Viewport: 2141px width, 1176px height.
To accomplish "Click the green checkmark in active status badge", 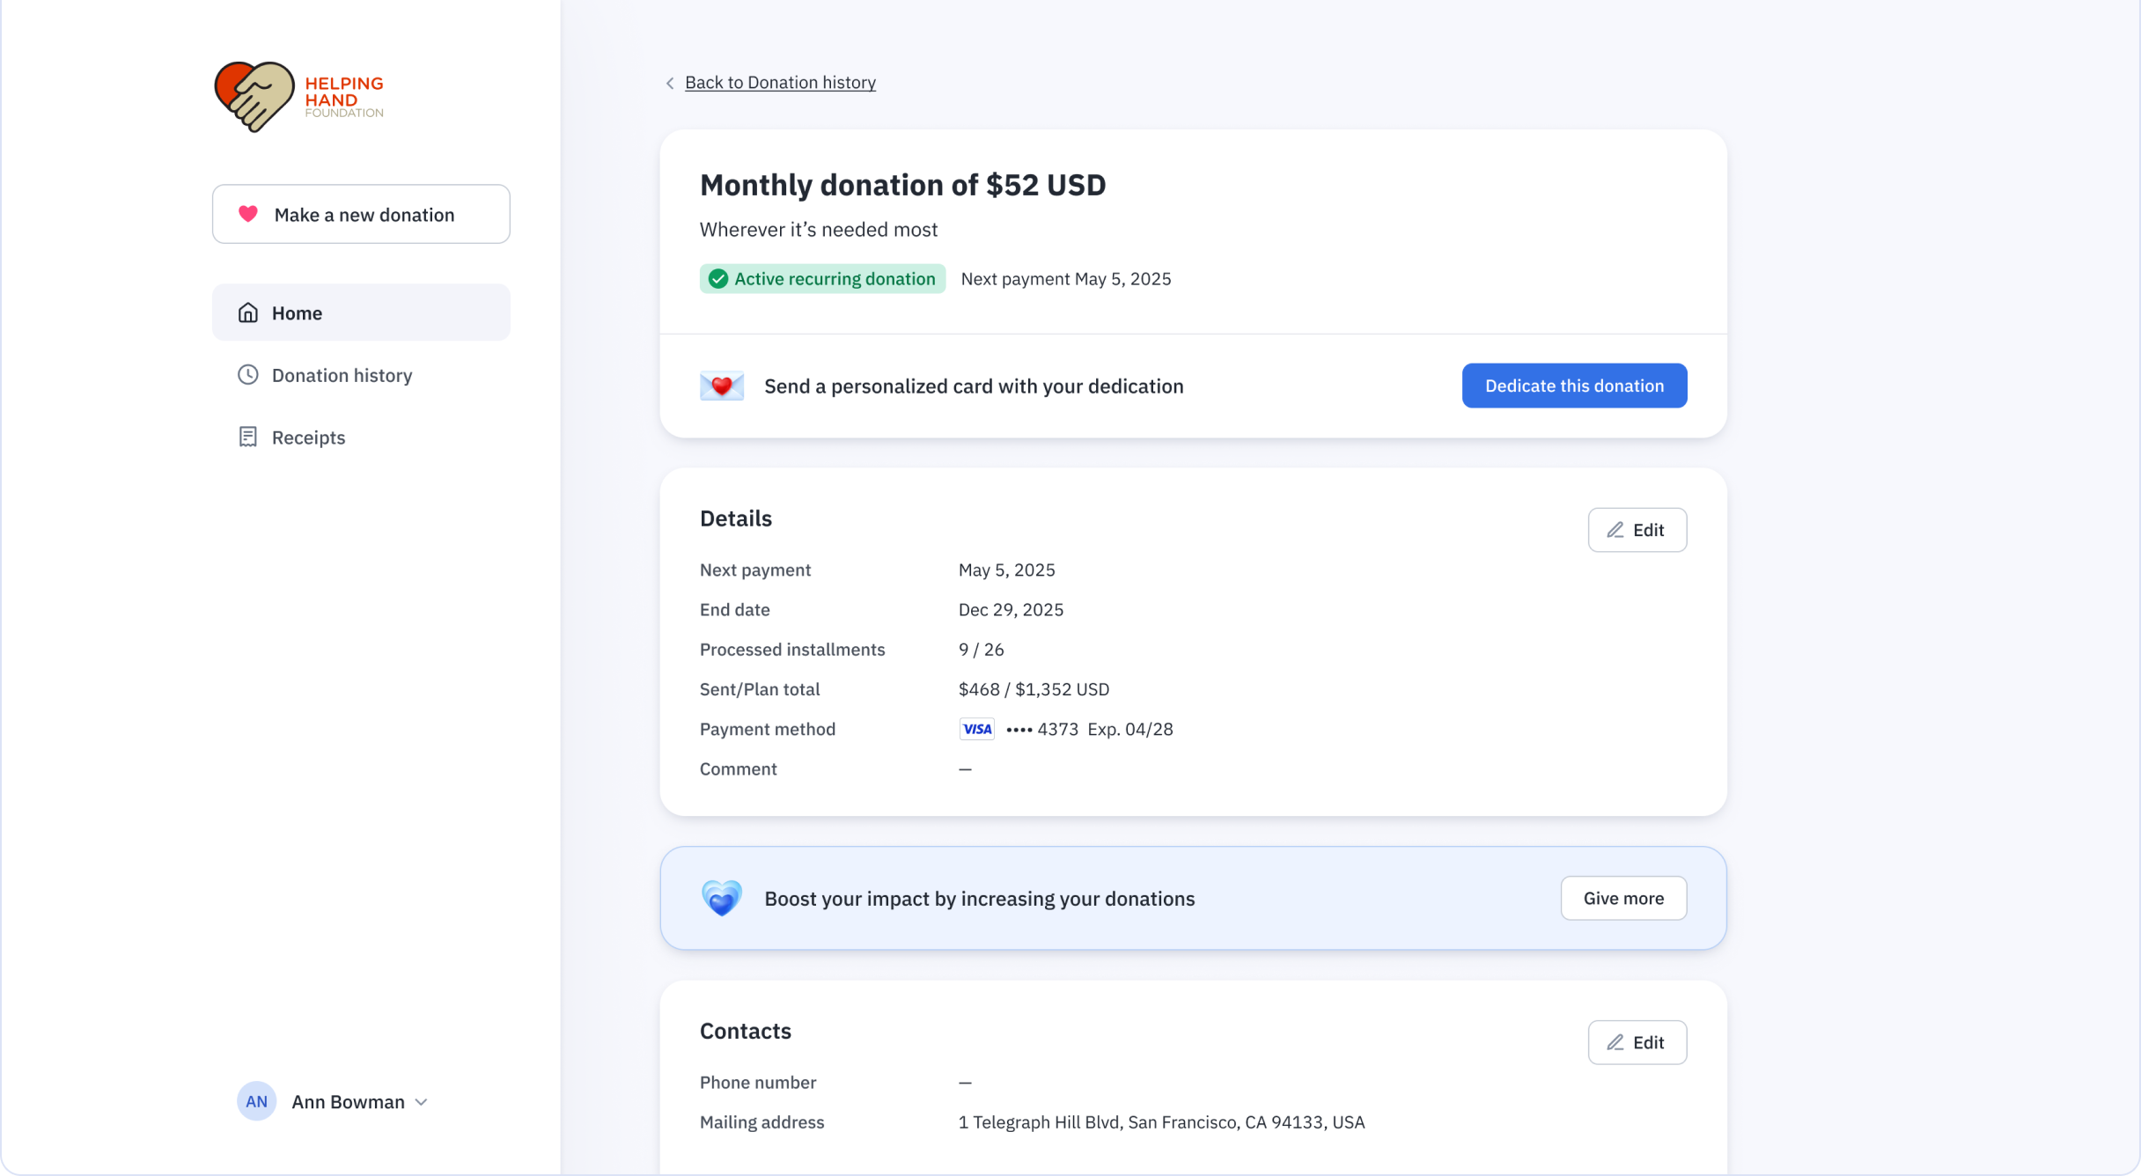I will click(718, 279).
